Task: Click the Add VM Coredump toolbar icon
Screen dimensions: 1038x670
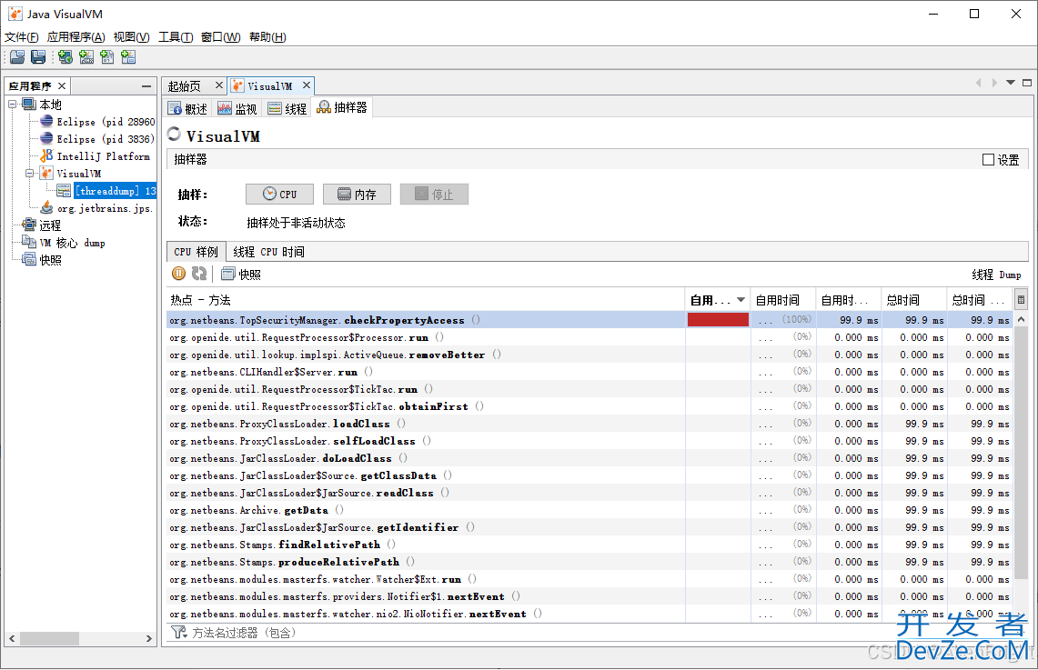Action: tap(107, 57)
